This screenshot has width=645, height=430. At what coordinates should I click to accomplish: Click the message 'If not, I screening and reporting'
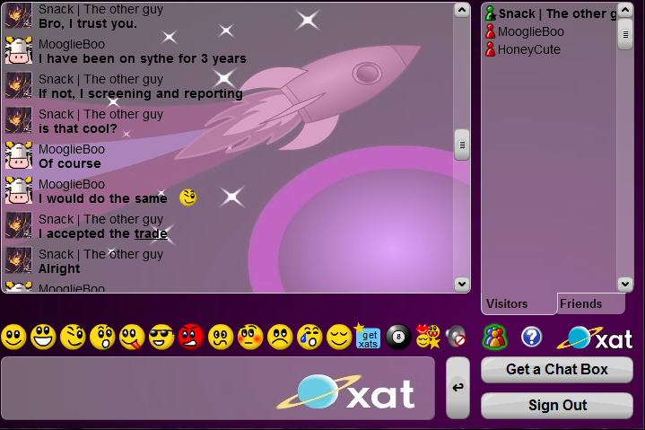(x=140, y=94)
